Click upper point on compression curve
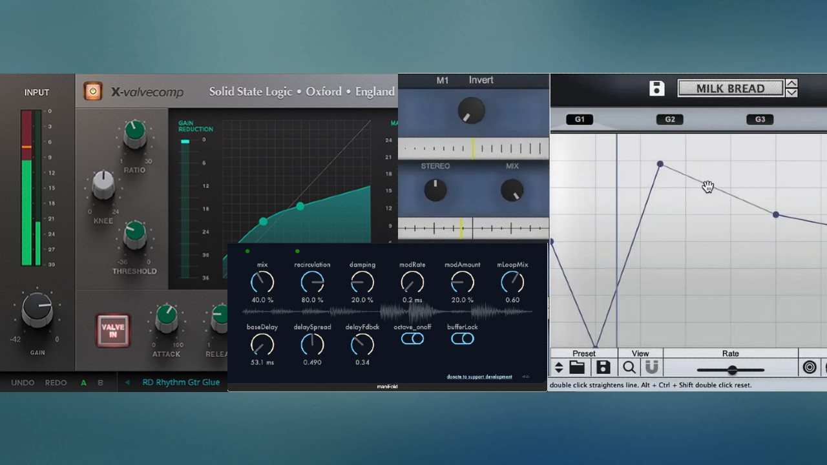 click(x=300, y=206)
